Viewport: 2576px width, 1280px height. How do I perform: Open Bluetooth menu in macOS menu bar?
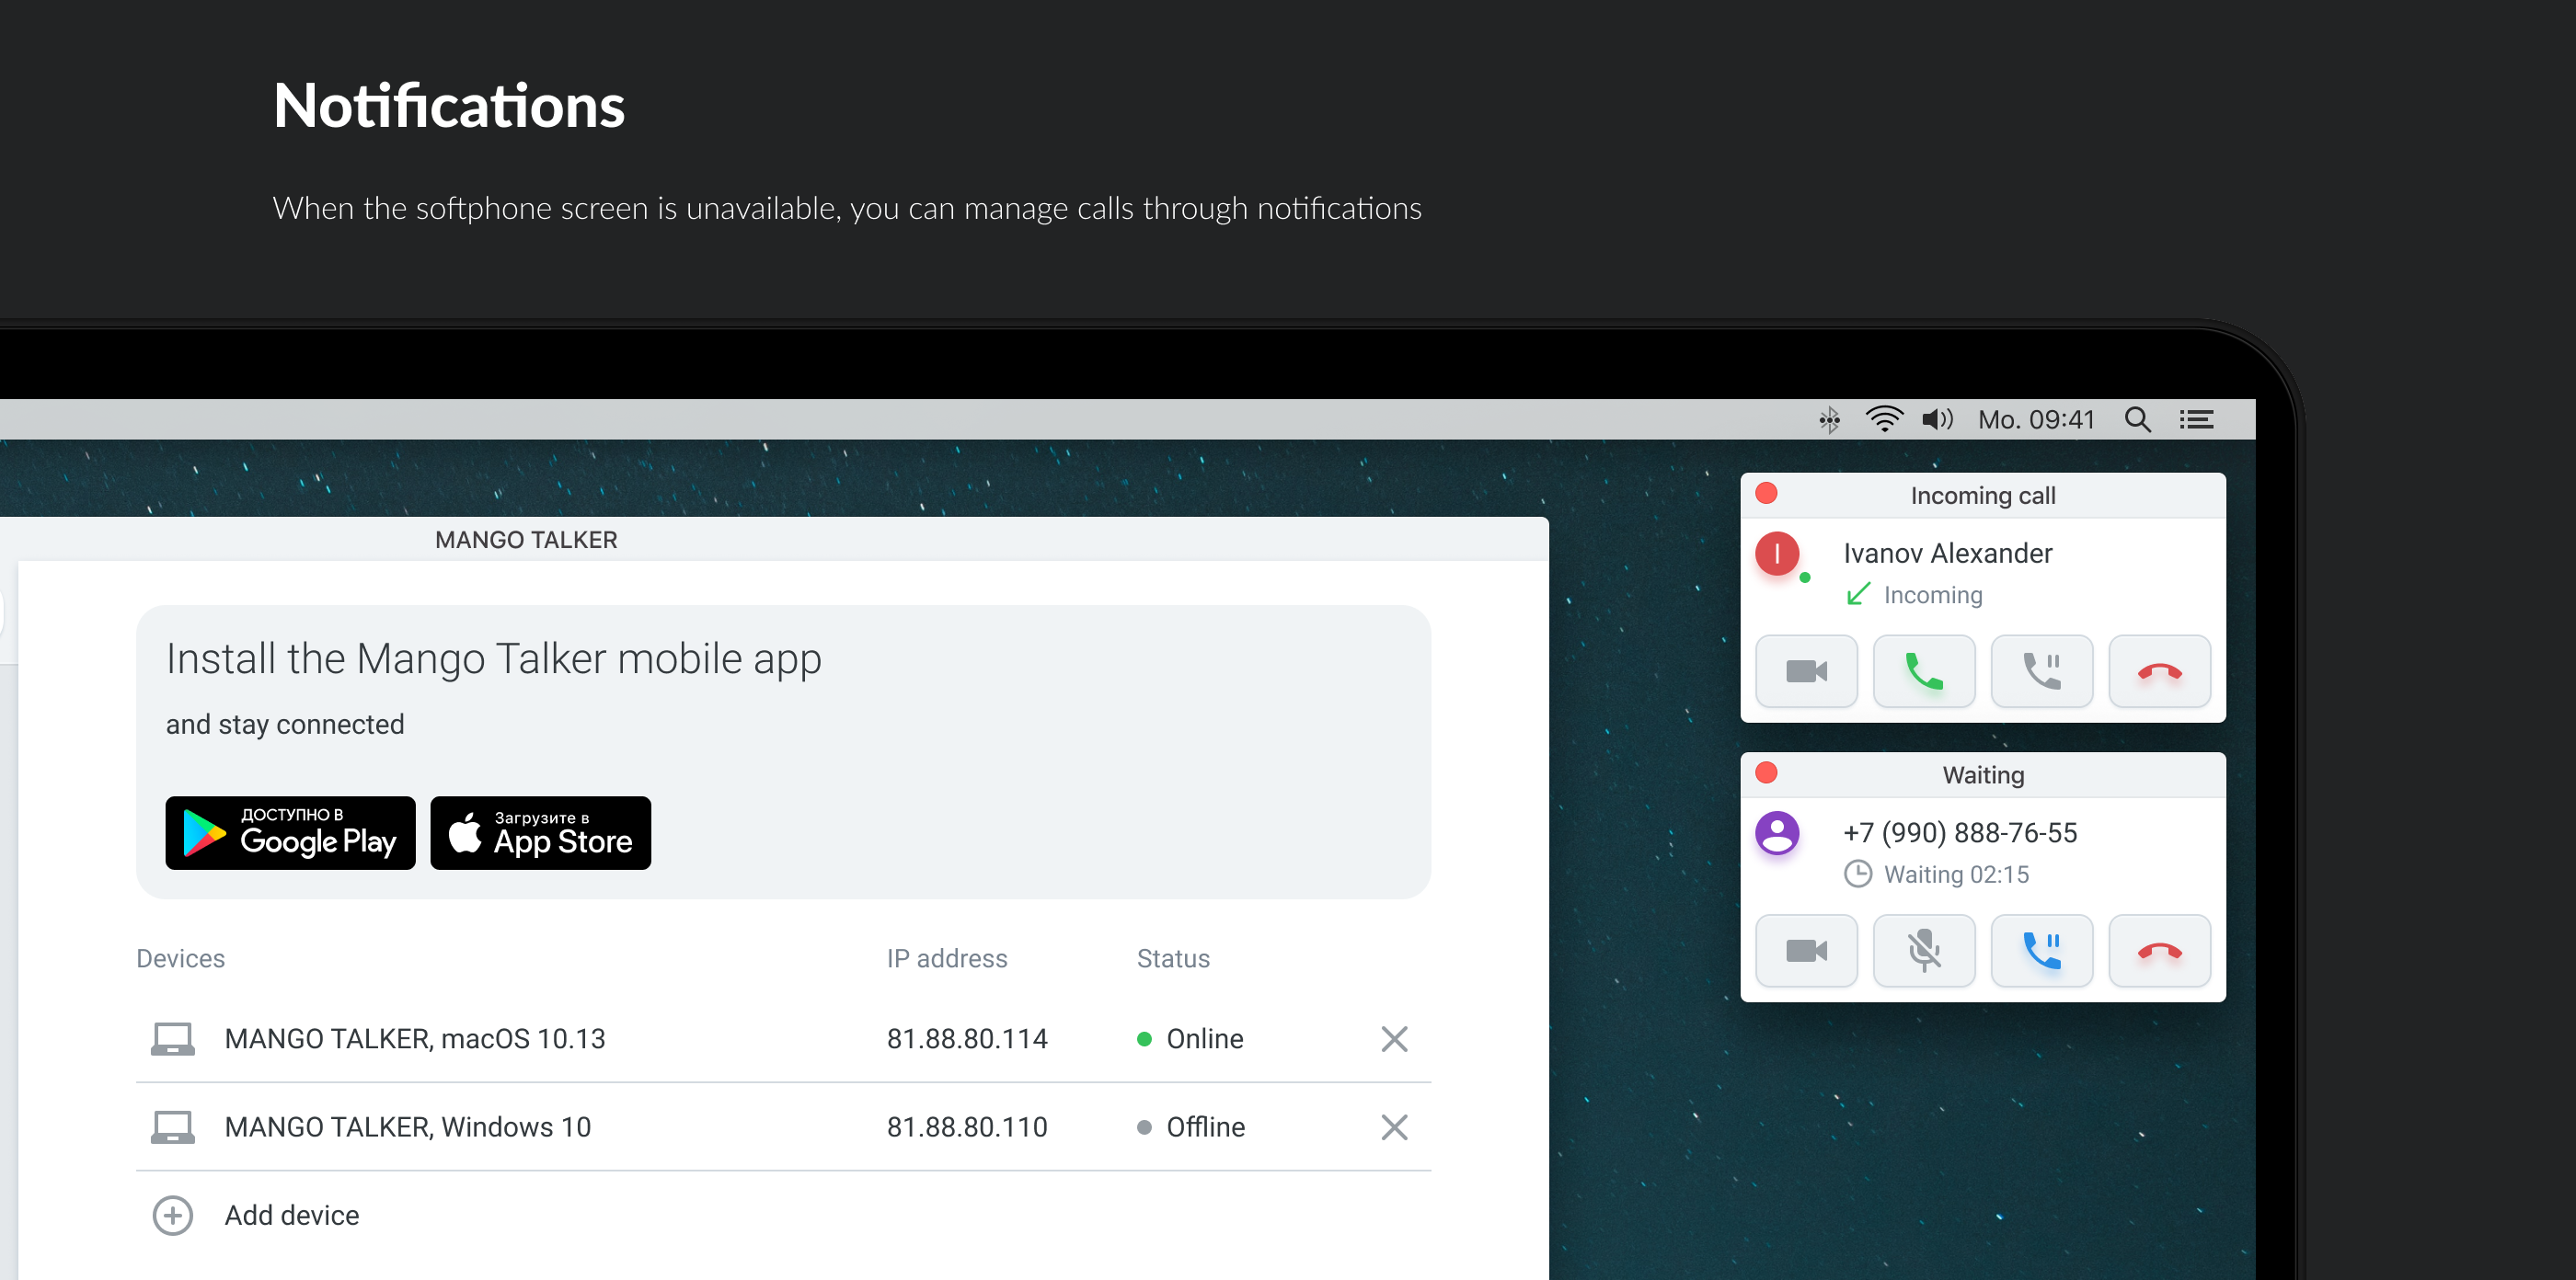(x=1829, y=419)
